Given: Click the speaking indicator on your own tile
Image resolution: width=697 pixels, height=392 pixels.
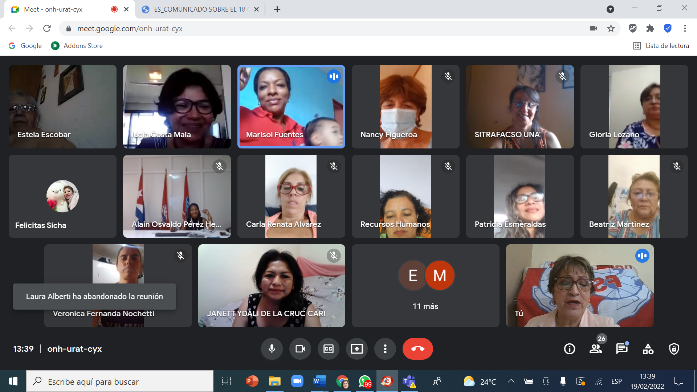Looking at the screenshot, I should (642, 256).
